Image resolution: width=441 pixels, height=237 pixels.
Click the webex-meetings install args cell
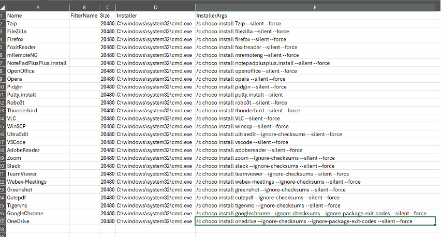315,182
